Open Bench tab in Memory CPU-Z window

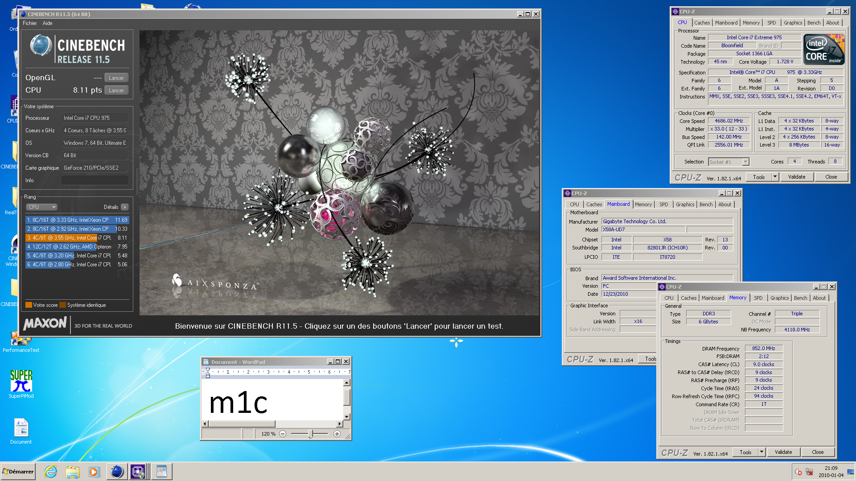click(800, 298)
